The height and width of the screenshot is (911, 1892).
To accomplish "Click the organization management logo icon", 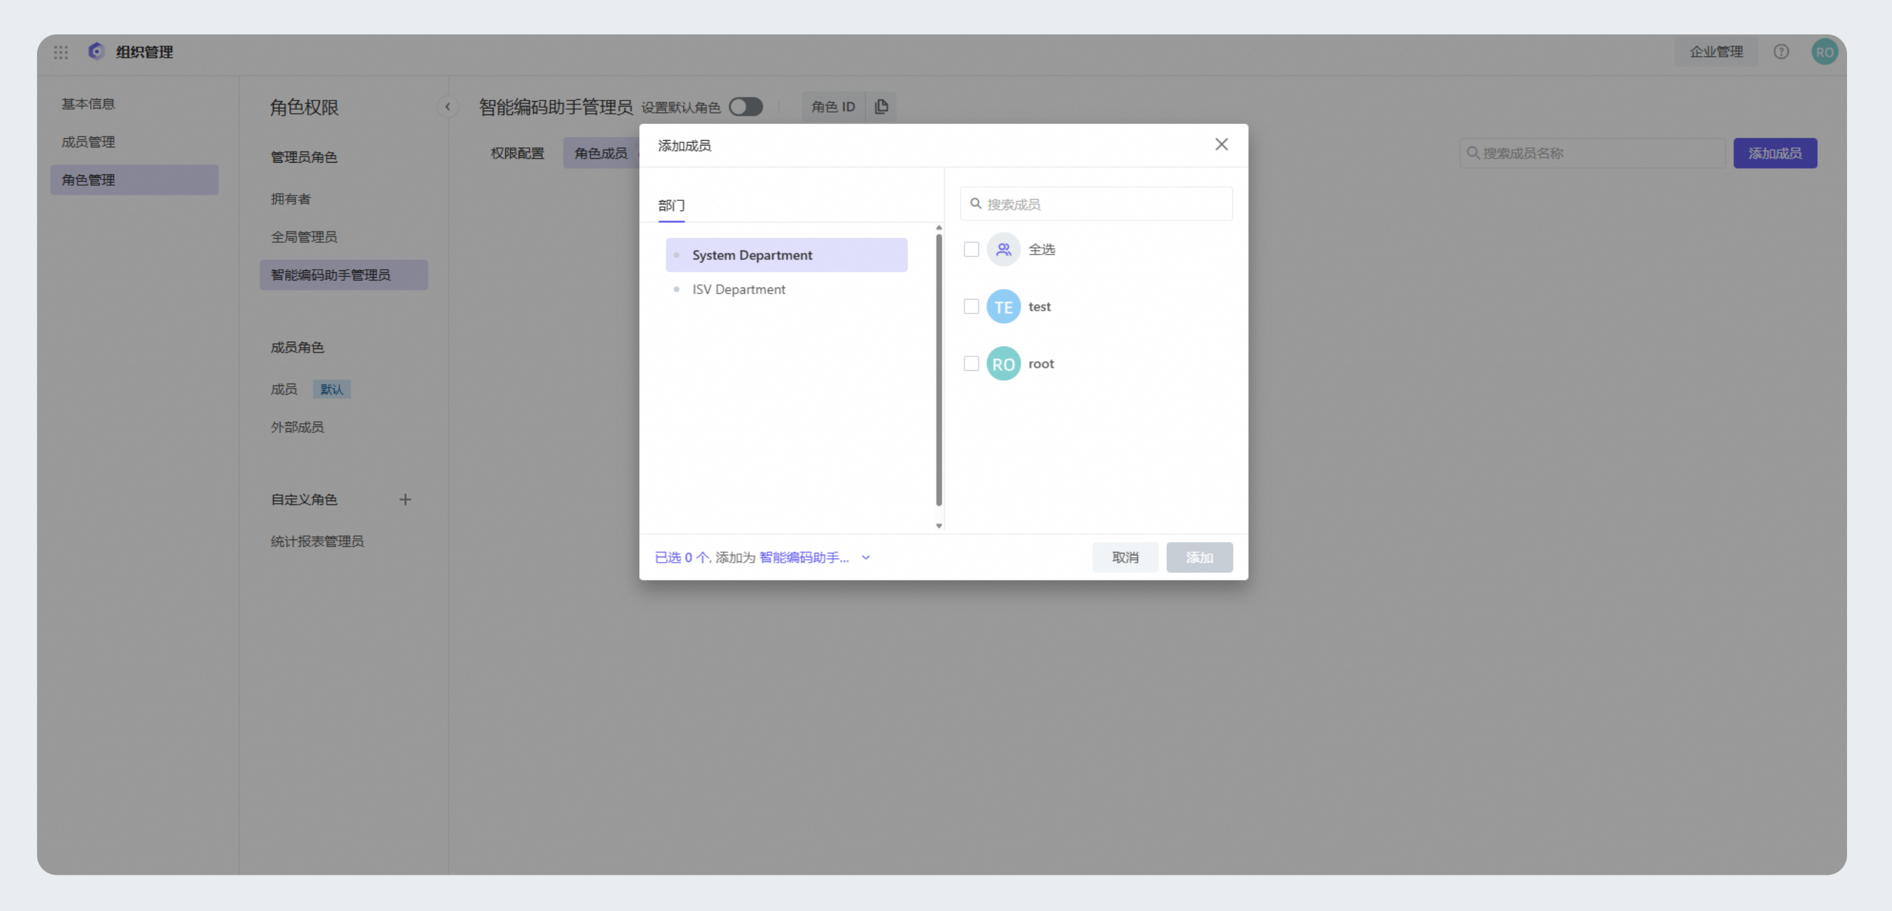I will tap(96, 52).
